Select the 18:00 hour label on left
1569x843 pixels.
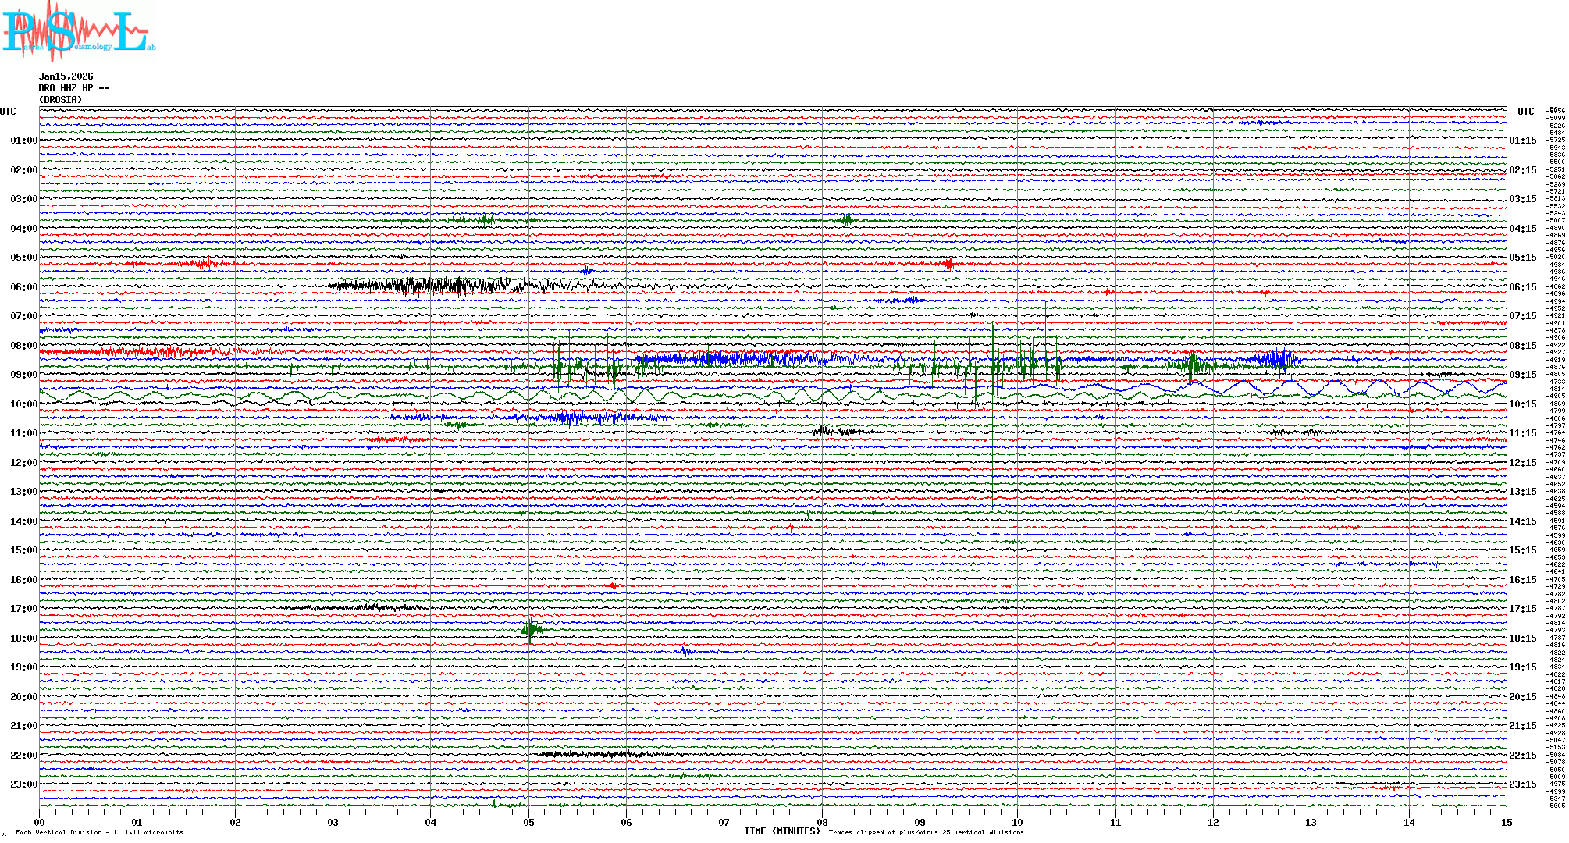[23, 638]
